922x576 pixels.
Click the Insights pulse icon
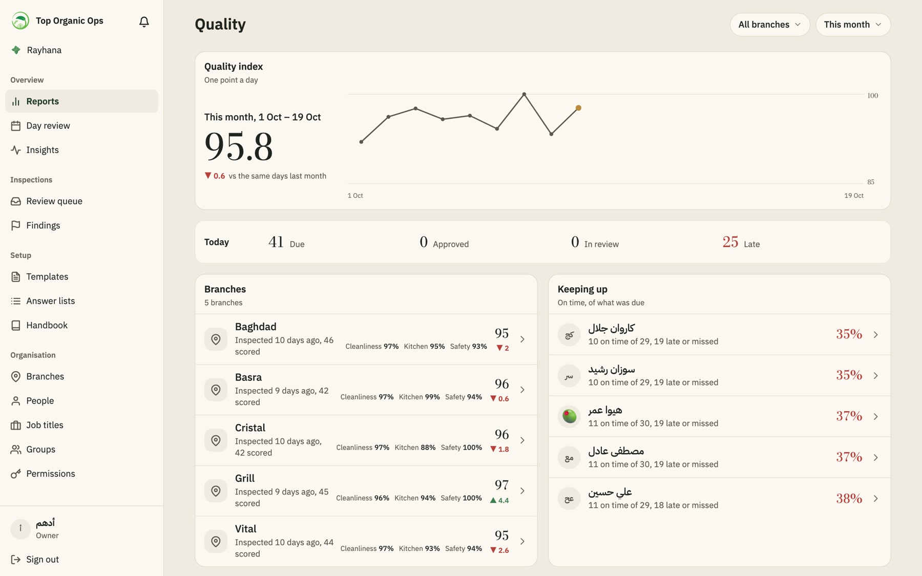(x=16, y=150)
